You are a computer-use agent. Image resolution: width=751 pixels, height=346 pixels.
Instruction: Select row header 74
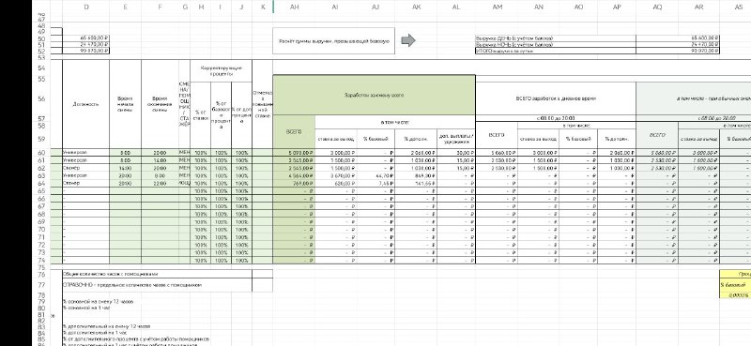41,260
